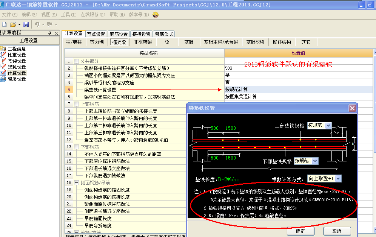Screen dimensions: 376x237
Task: Collapse the 上部钢筋 group
Action: point(76,104)
